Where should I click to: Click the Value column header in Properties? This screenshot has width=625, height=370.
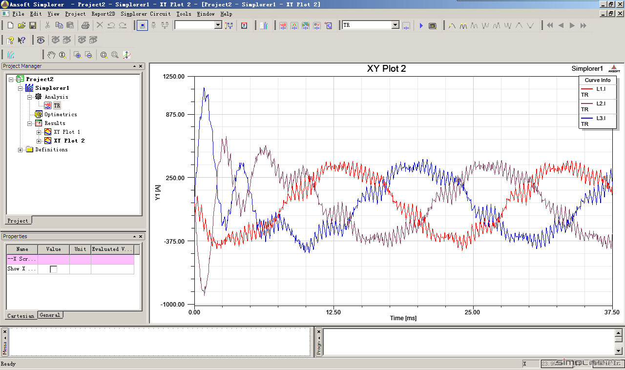pyautogui.click(x=54, y=249)
